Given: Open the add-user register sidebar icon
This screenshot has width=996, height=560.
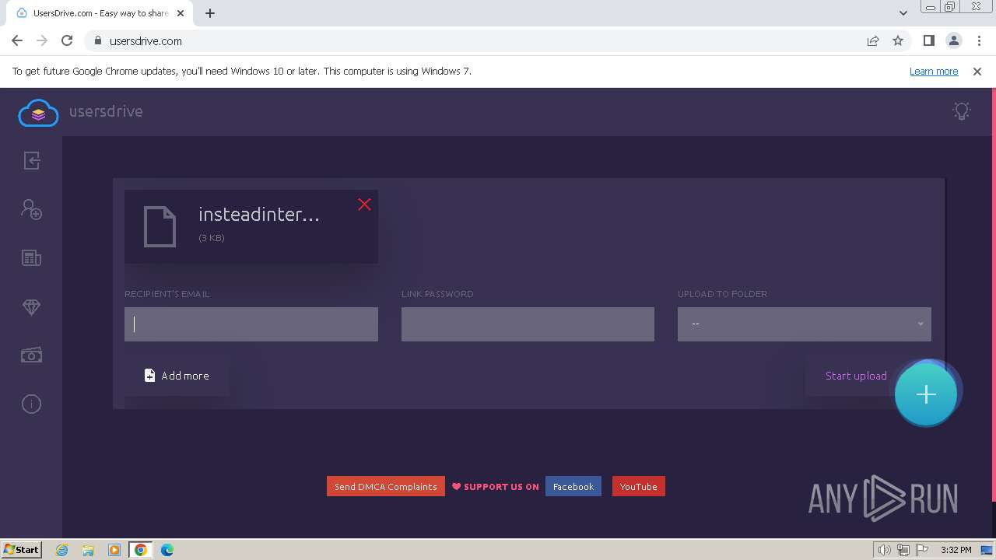Looking at the screenshot, I should coord(31,209).
